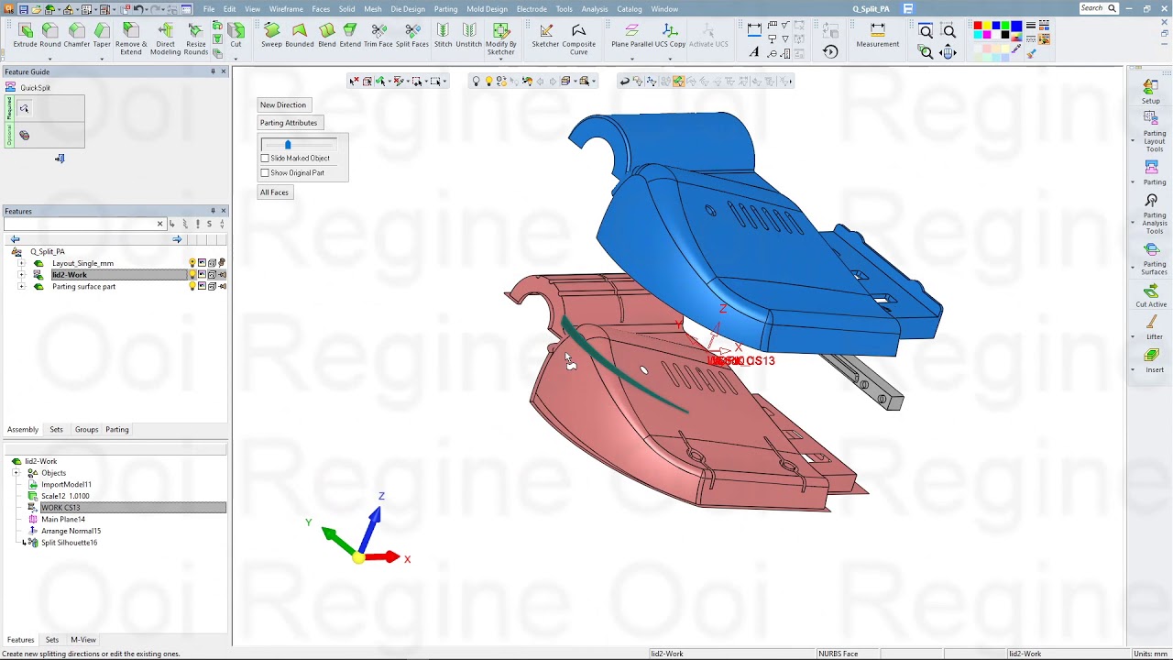Select the Insert tool in side guide
Image resolution: width=1173 pixels, height=660 pixels.
click(1153, 360)
